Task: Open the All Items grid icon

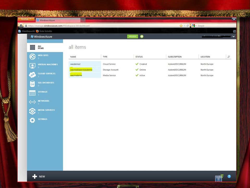Action: 32,47
